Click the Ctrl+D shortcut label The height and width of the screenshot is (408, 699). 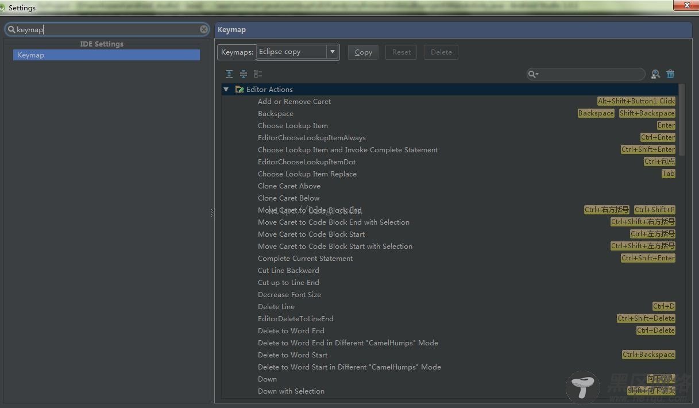[664, 306]
